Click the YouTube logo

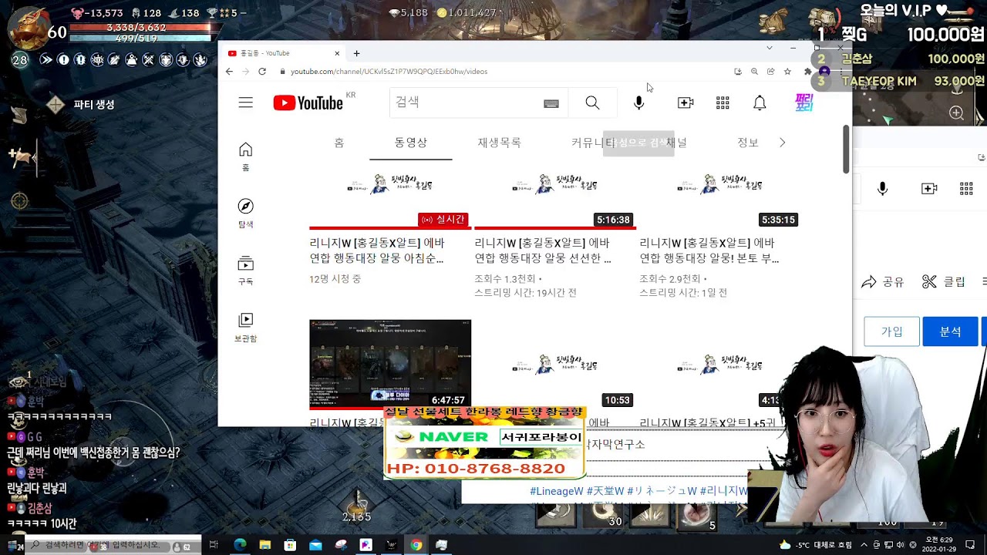(308, 103)
